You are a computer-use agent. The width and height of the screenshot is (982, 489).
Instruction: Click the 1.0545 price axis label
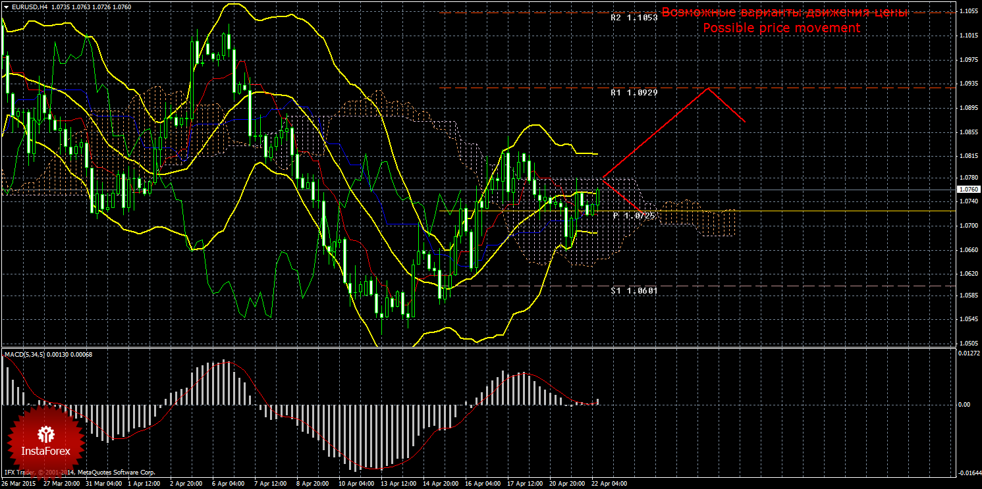tap(969, 319)
